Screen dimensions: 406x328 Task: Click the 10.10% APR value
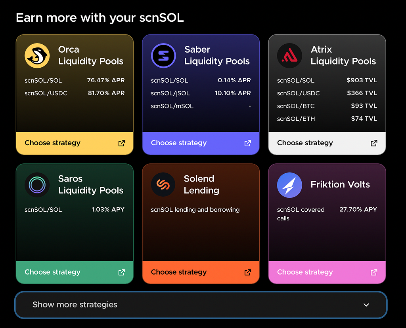233,93
